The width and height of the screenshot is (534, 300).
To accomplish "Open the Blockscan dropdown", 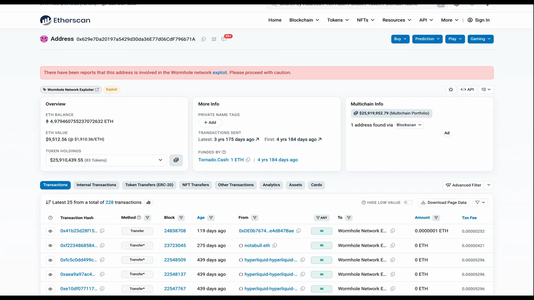I will pos(409,125).
